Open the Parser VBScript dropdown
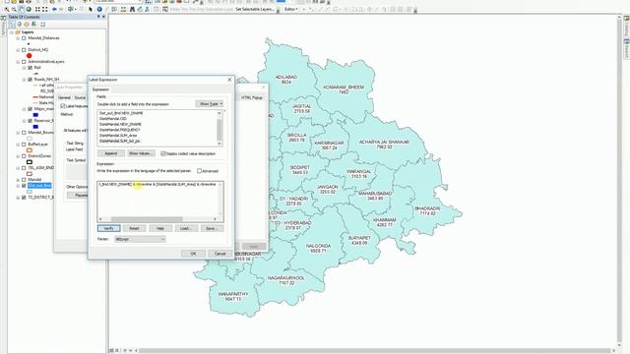This screenshot has width=630, height=354. [140, 239]
